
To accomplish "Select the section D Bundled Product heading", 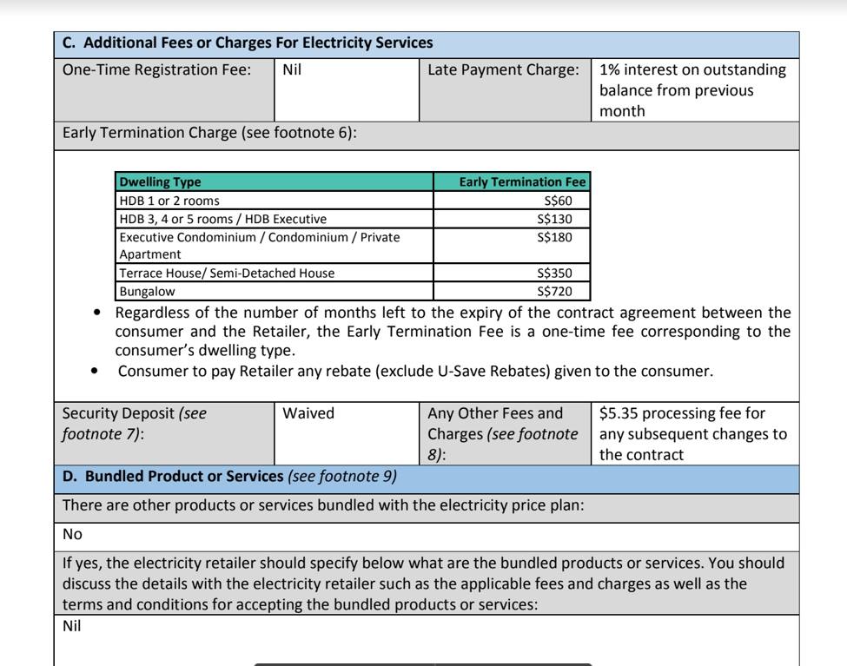I will tap(229, 477).
